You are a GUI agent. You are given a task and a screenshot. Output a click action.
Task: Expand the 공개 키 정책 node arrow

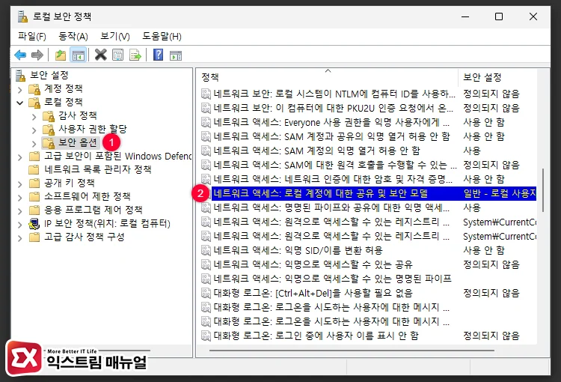(x=20, y=184)
